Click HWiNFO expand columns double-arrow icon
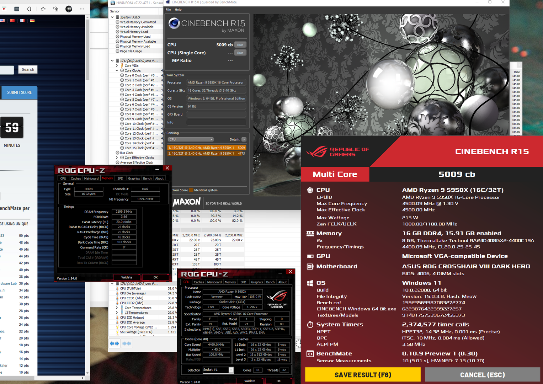The height and width of the screenshot is (384, 543). coord(115,343)
